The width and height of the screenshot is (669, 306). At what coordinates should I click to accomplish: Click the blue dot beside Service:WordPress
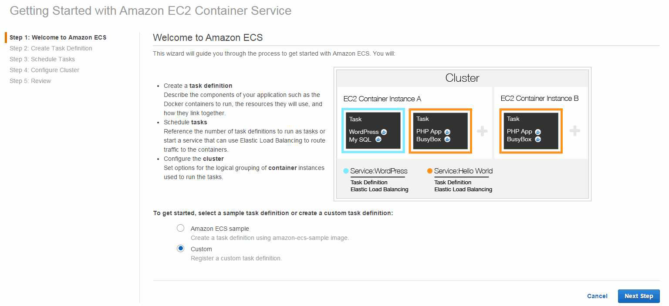[346, 171]
